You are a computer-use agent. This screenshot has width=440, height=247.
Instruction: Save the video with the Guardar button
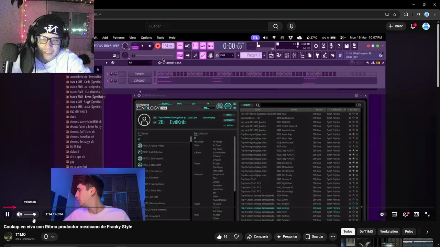[x=314, y=237]
